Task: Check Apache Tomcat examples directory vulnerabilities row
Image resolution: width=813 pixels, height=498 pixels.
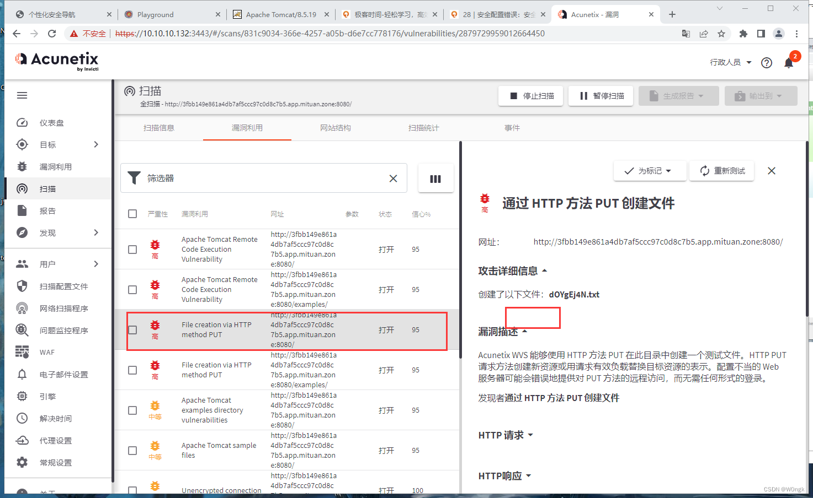Action: [132, 410]
